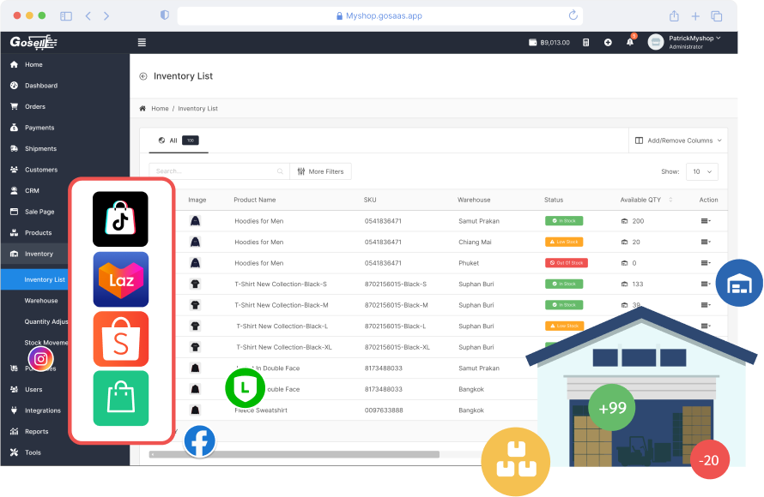Open Add/Remove Columns dropdown
764x497 pixels.
678,141
